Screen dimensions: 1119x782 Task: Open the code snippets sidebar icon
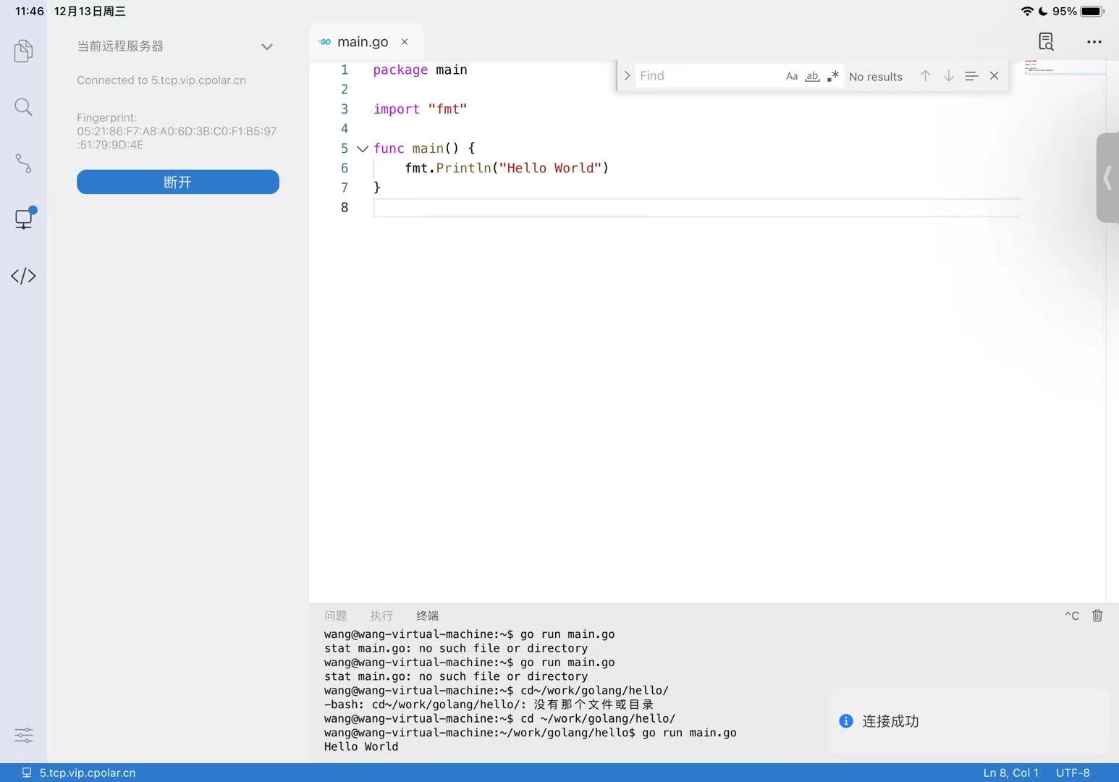[23, 276]
